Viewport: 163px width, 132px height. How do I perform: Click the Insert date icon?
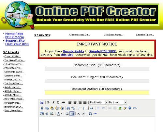tap(42, 113)
